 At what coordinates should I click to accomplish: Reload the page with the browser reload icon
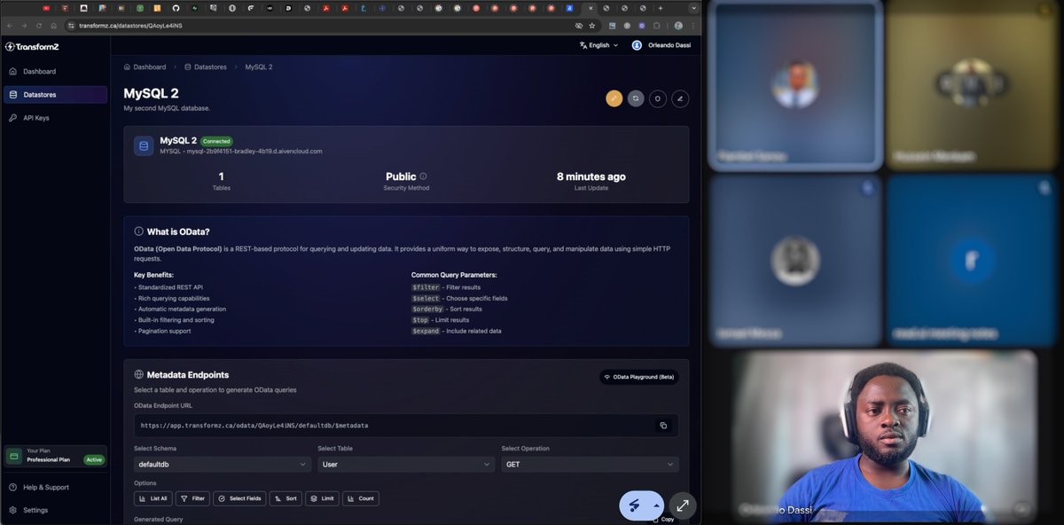tap(39, 26)
